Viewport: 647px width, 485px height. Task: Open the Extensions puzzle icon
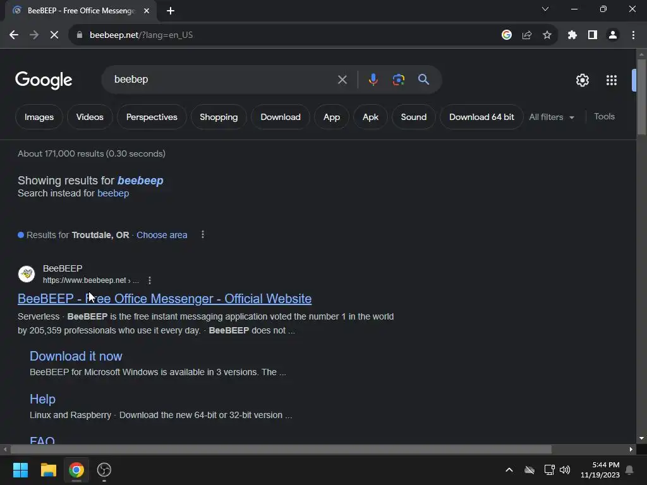point(572,35)
